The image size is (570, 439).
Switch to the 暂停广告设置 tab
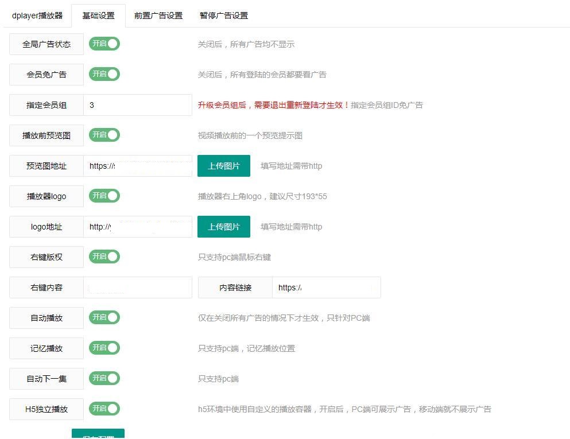[x=223, y=15]
